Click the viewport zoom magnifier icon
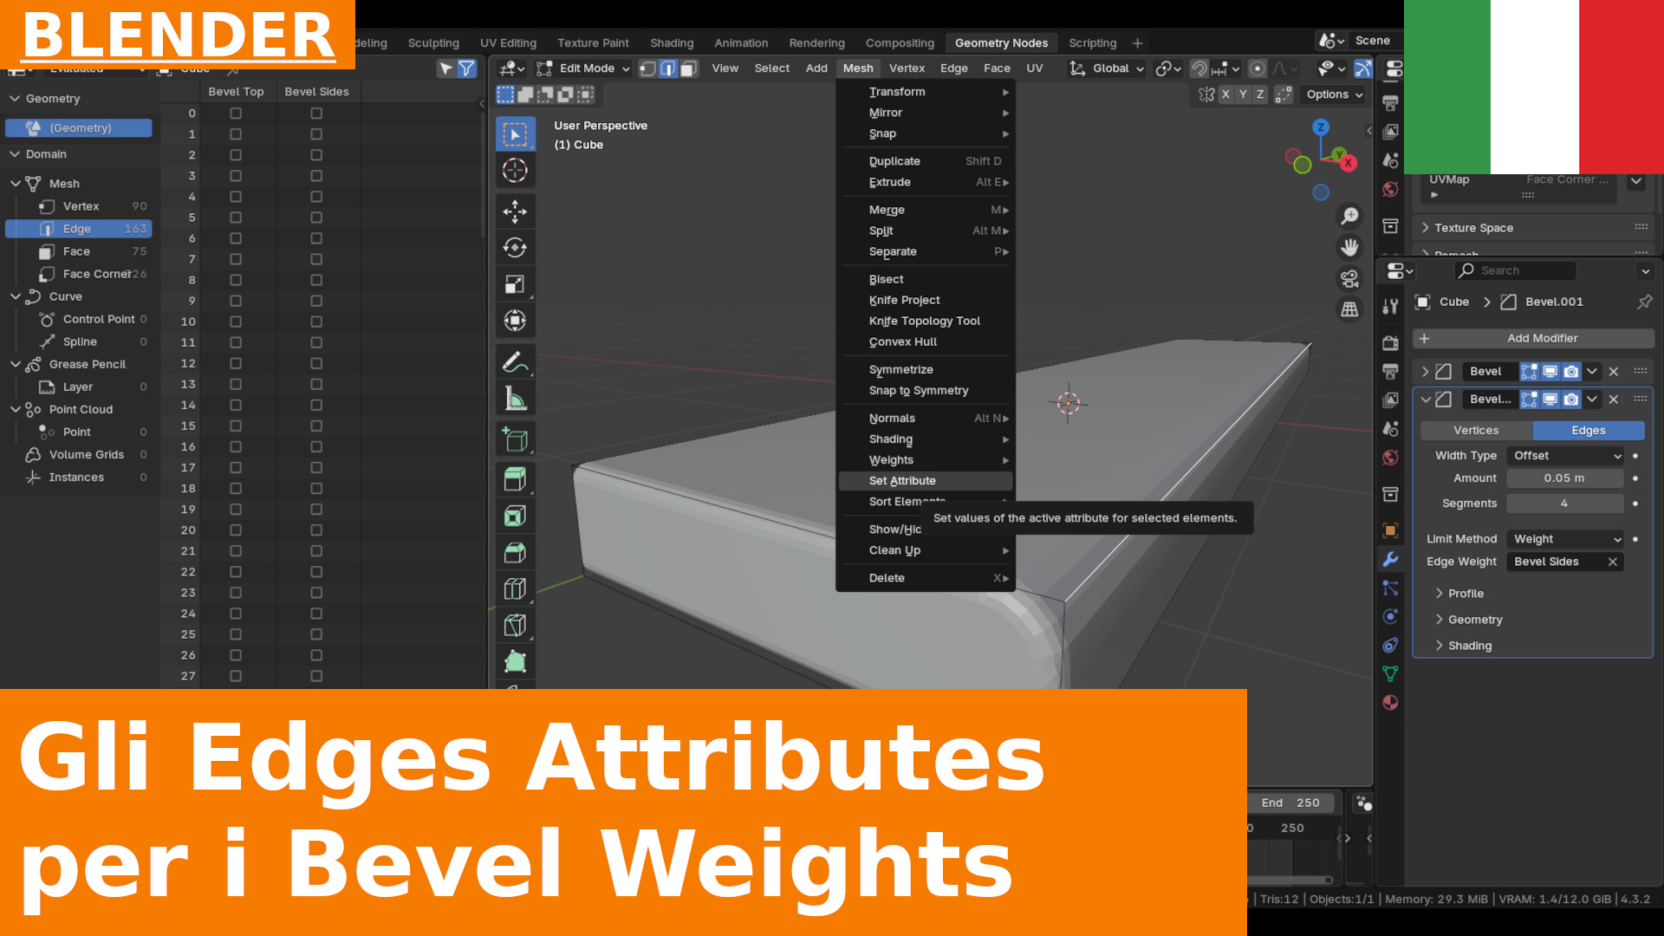This screenshot has width=1664, height=936. click(x=1349, y=216)
